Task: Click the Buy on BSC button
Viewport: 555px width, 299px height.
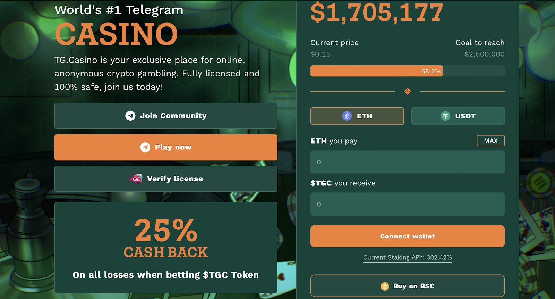Action: point(407,286)
